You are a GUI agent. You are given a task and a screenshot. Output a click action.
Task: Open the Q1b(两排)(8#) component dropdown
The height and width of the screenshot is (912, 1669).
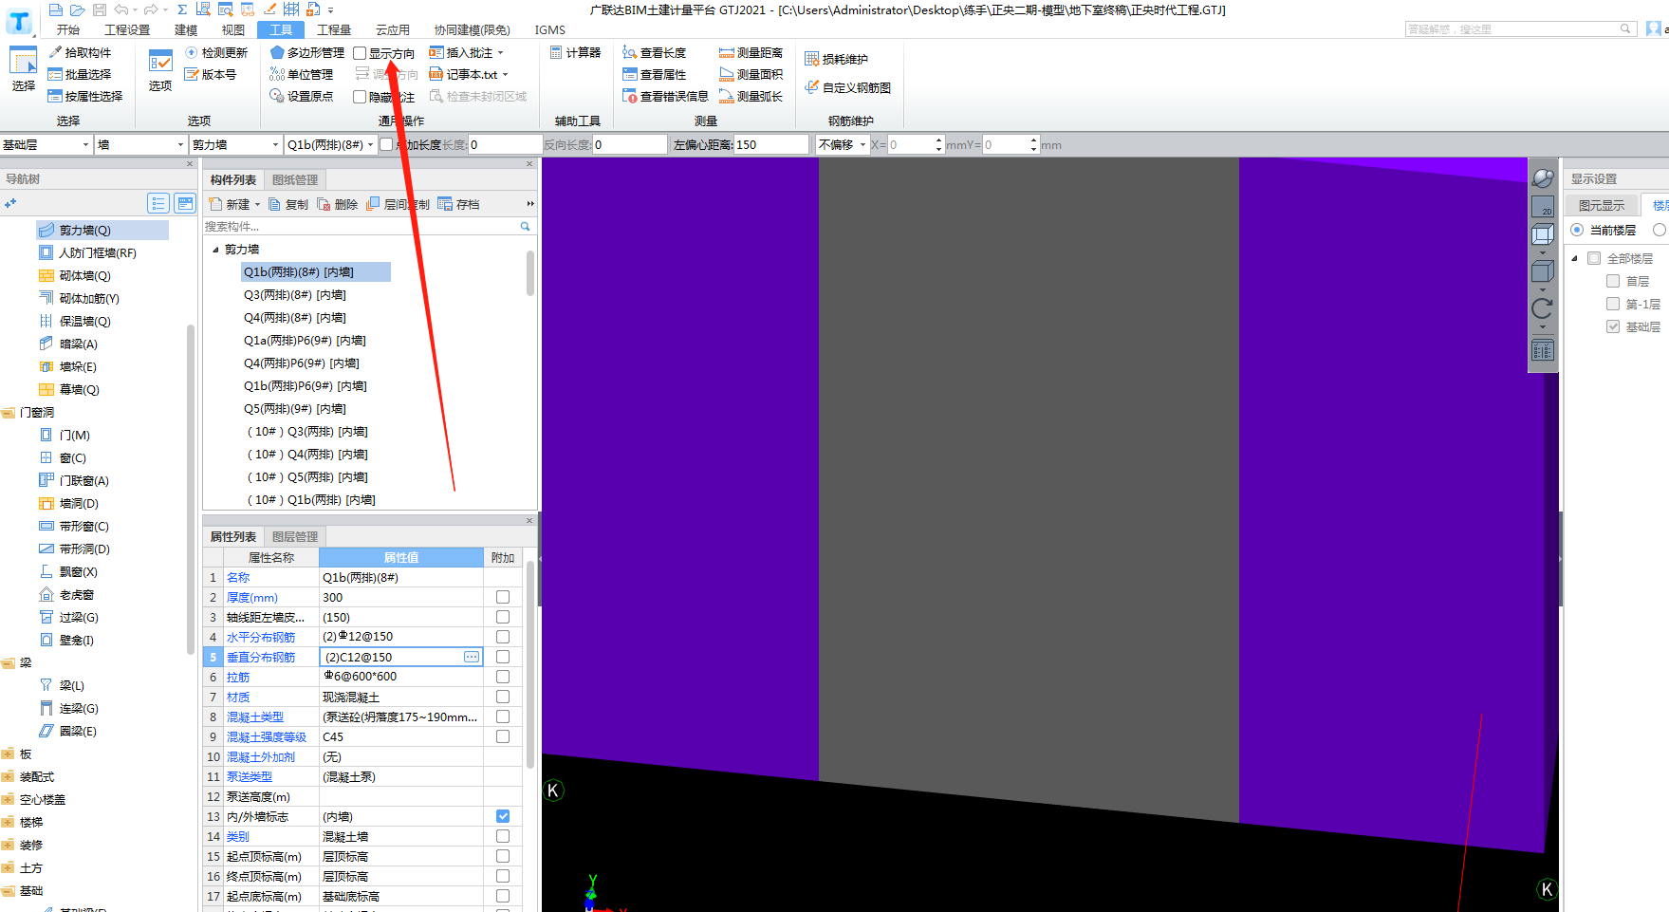coord(330,144)
